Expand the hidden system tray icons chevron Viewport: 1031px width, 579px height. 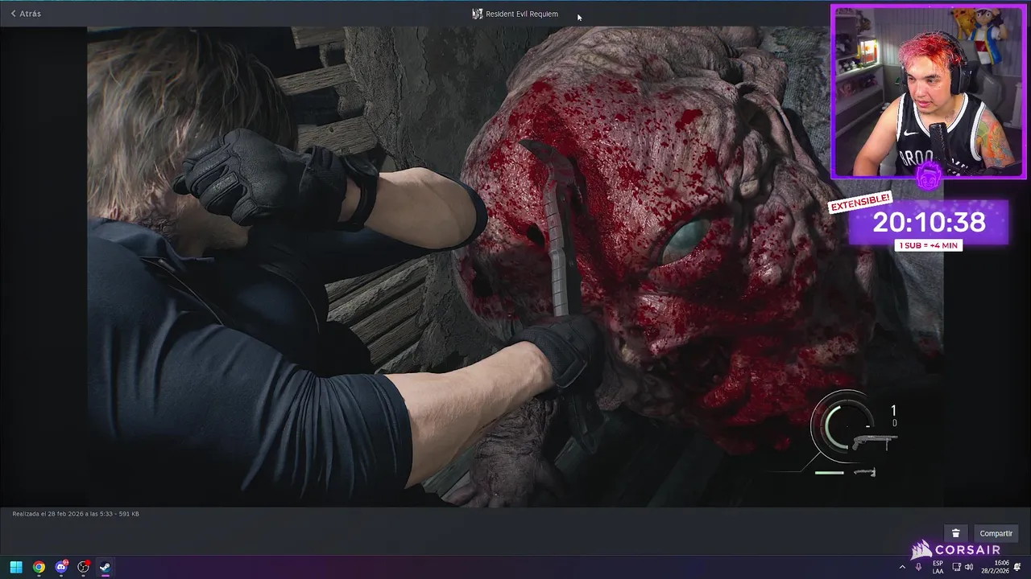902,568
